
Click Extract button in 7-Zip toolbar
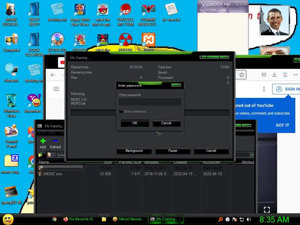pos(55,144)
